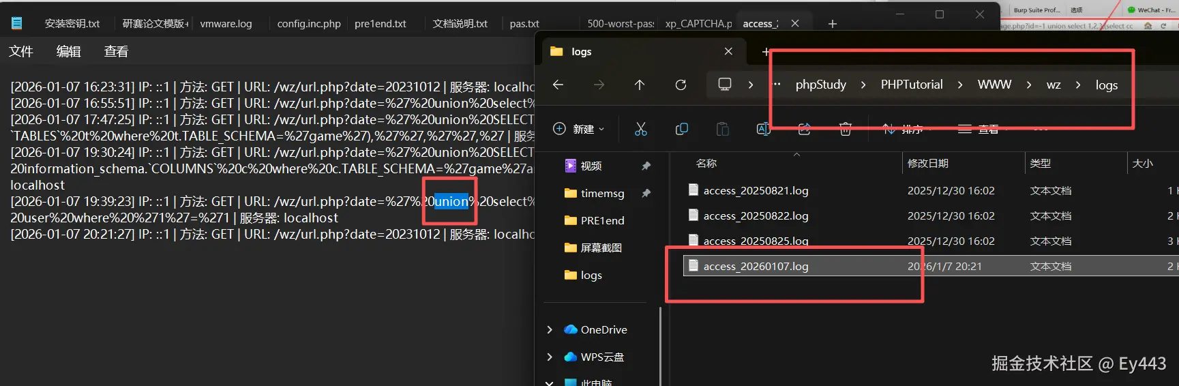Viewport: 1179px width, 386px height.
Task: Expand the OneDrive tree node
Action: pos(550,329)
